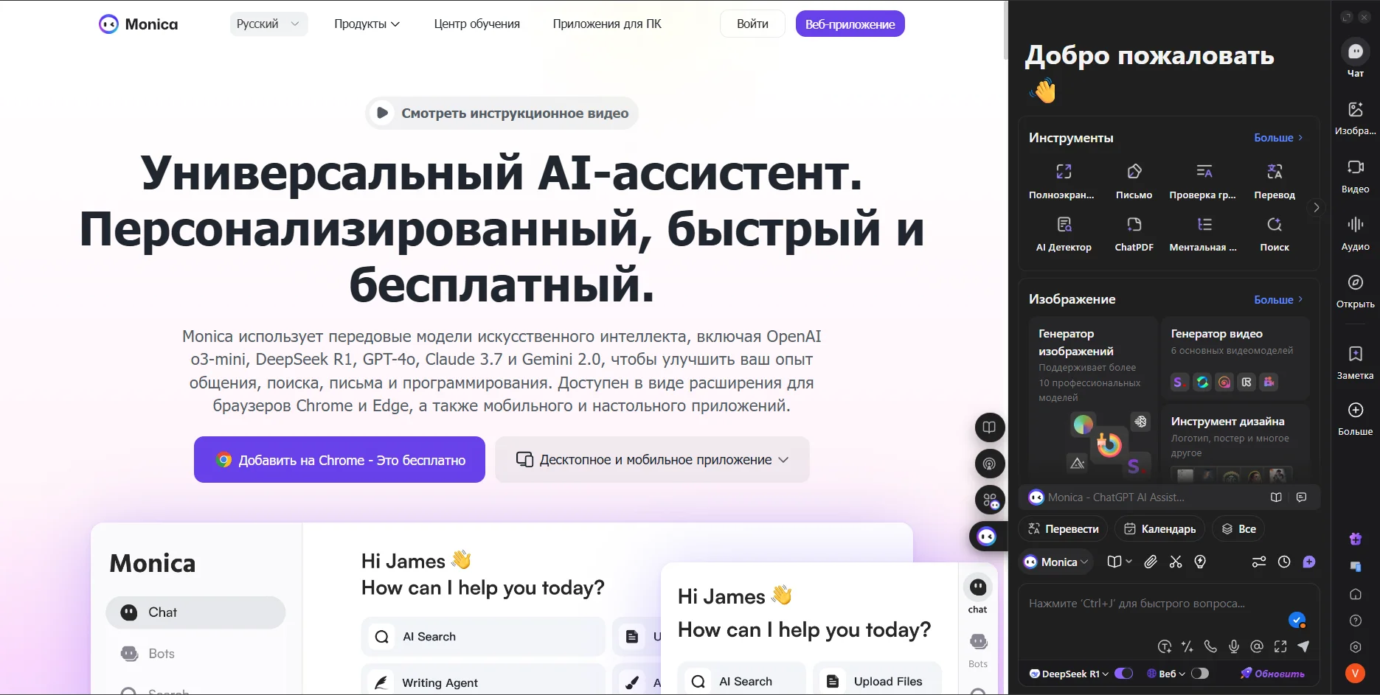Click the Календарь quick action chip
This screenshot has width=1380, height=695.
pos(1159,528)
